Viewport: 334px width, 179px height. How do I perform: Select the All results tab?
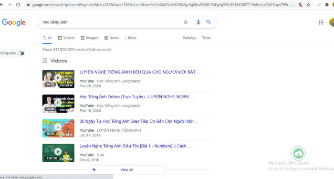click(x=47, y=38)
